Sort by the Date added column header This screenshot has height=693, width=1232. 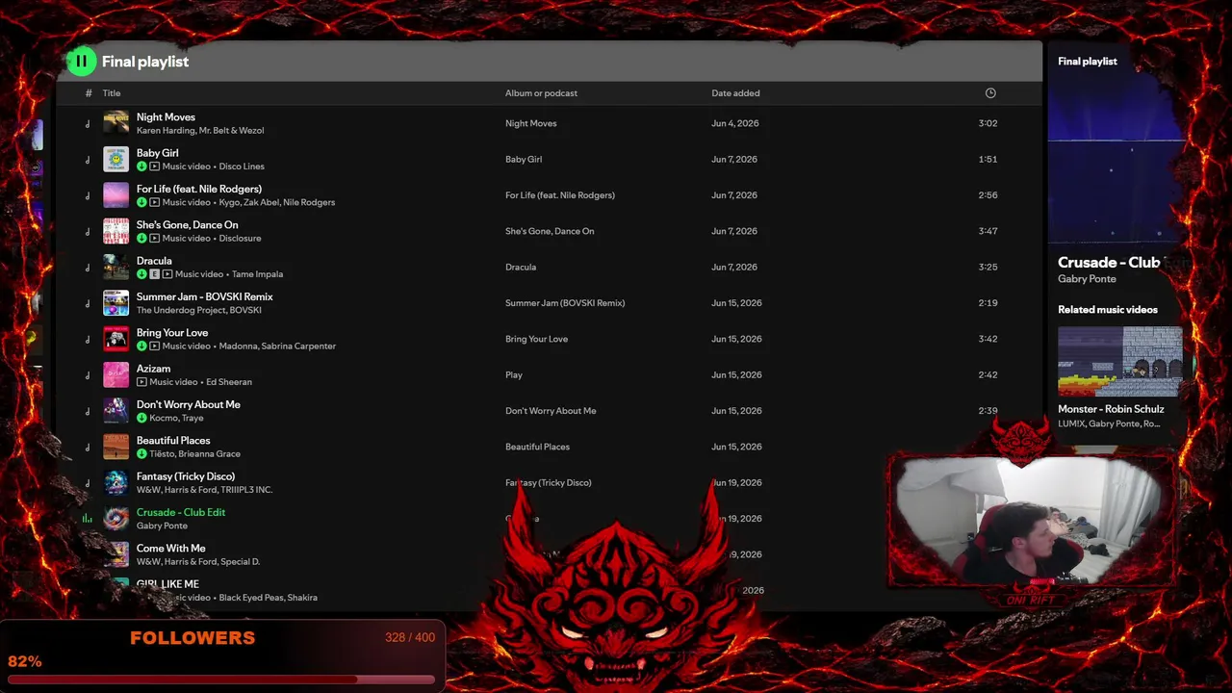735,93
